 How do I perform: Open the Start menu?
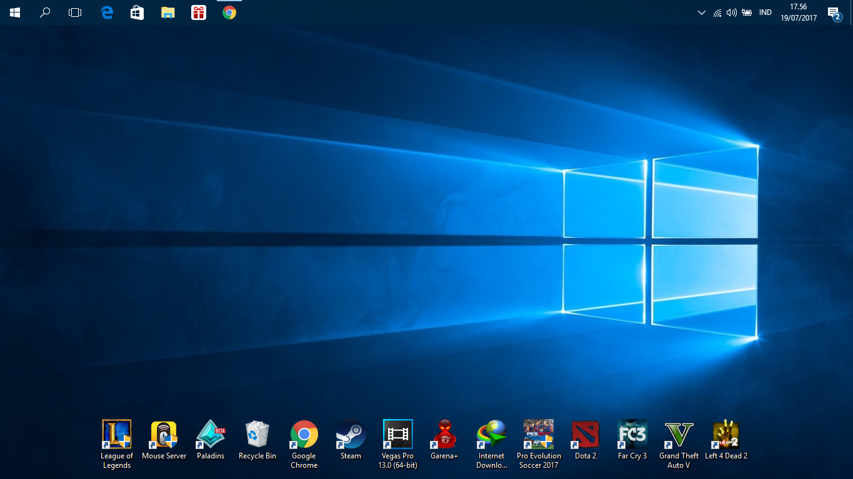(14, 12)
